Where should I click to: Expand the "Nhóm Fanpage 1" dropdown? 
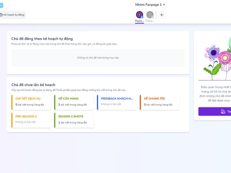(150, 4)
